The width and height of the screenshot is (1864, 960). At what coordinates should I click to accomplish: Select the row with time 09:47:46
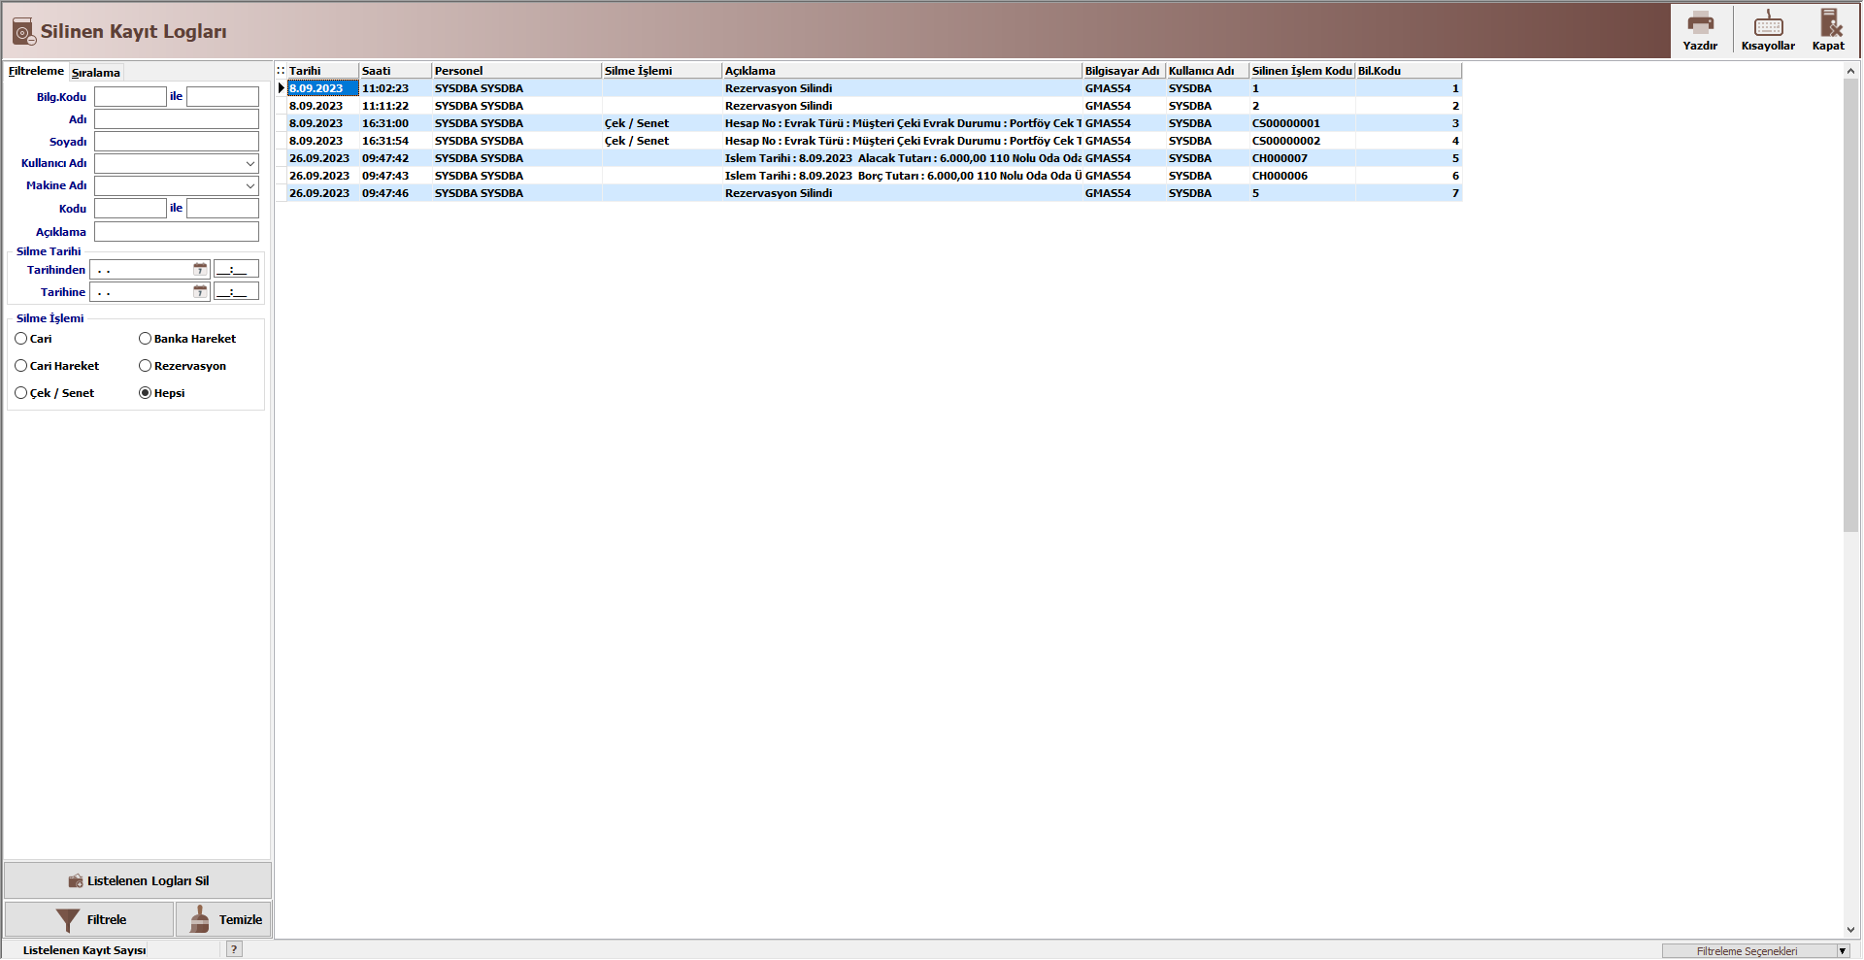pyautogui.click(x=874, y=193)
